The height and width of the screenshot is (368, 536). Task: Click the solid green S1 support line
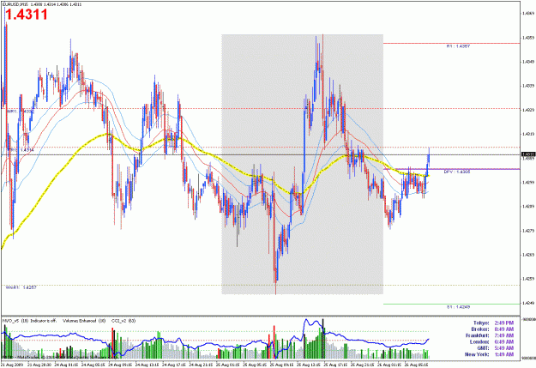(x=451, y=304)
